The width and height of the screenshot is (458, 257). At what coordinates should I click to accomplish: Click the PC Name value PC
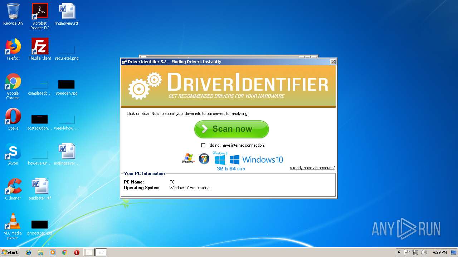(172, 182)
